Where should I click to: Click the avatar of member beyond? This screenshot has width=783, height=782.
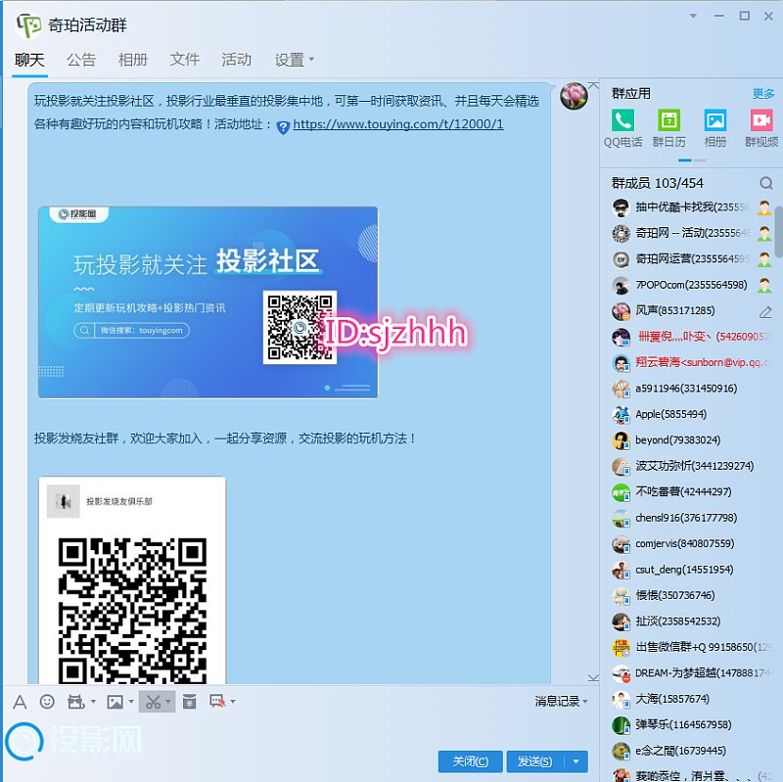pos(622,440)
